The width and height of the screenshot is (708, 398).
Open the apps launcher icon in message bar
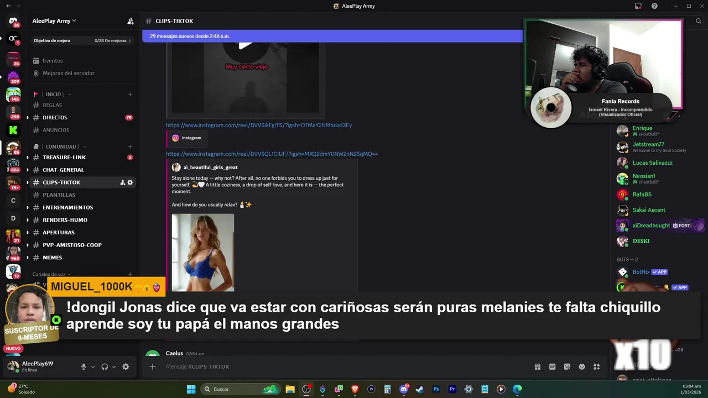[x=596, y=366]
